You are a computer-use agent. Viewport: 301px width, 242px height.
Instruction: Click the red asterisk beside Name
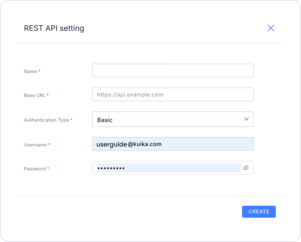click(39, 71)
